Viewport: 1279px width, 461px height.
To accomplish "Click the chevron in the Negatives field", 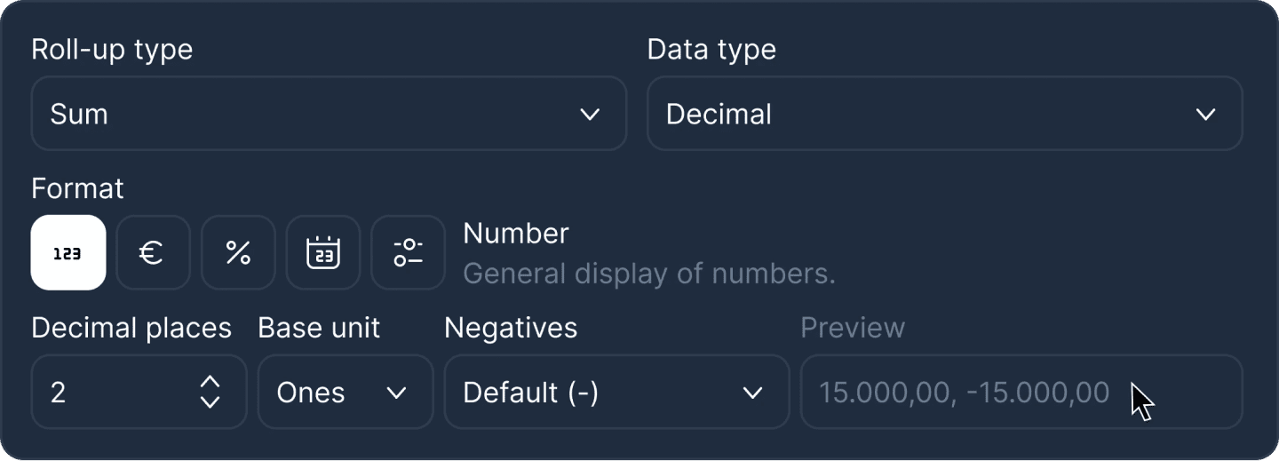I will 752,392.
